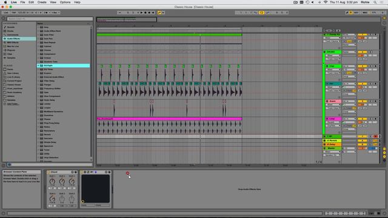Toggle the Chord device activator
The image size is (388, 218).
click(48, 172)
